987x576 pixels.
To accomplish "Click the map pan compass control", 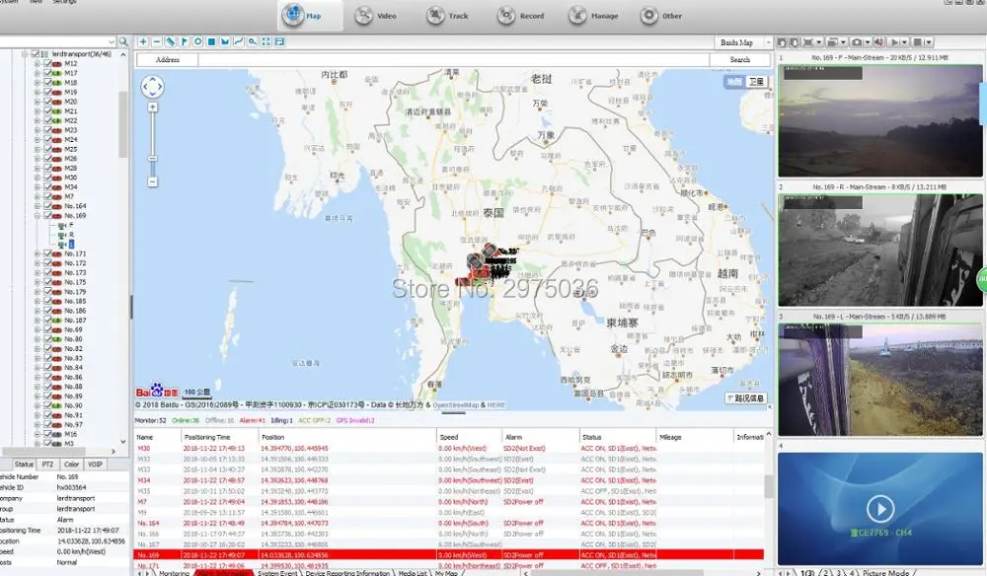I will pos(152,87).
